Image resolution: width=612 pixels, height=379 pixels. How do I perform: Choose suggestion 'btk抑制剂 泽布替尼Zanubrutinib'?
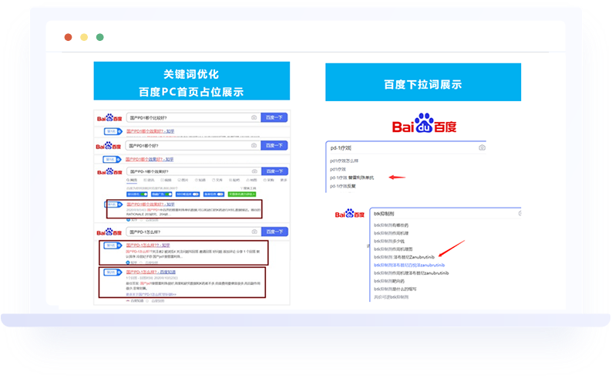404,257
